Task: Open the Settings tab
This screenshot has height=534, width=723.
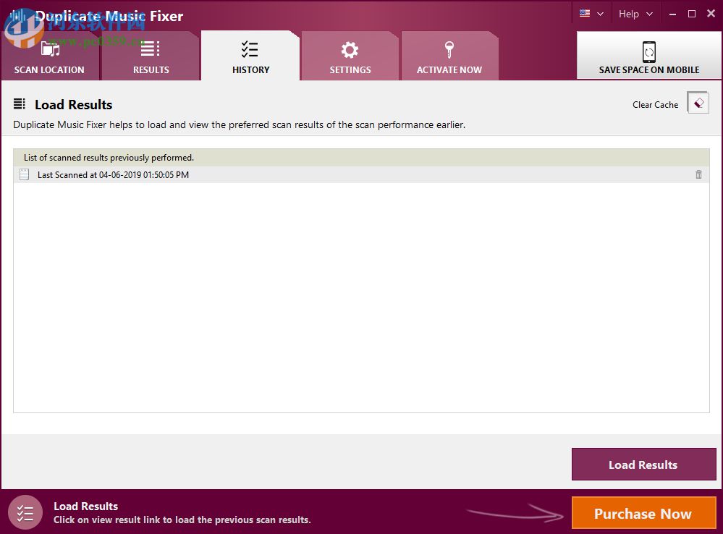Action: click(350, 56)
